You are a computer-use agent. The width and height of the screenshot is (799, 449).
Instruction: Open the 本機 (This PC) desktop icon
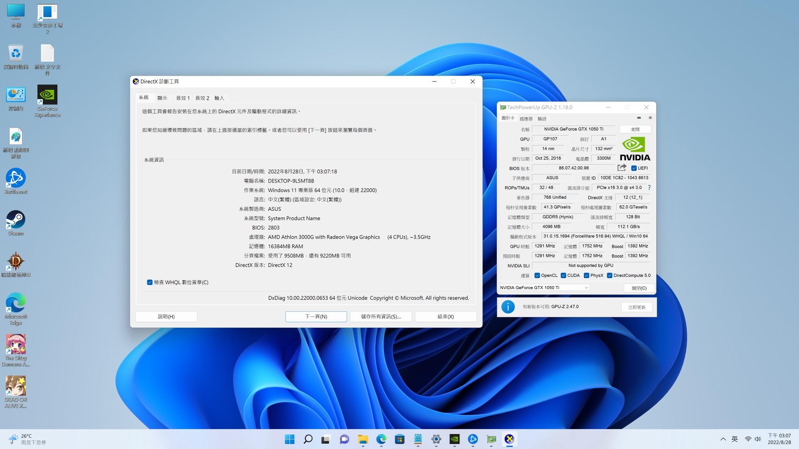[16, 16]
